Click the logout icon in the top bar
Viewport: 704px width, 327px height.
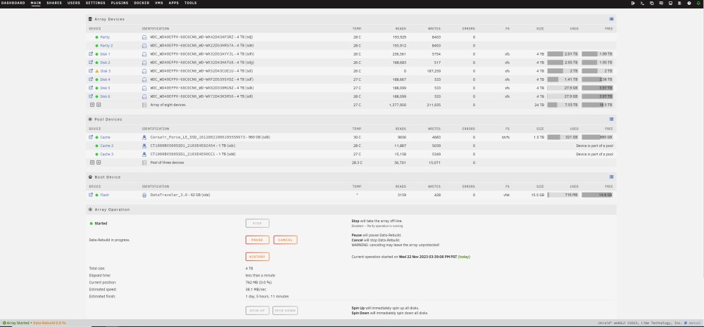click(x=633, y=3)
